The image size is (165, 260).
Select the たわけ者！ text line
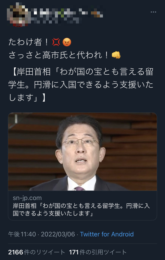click(x=29, y=42)
